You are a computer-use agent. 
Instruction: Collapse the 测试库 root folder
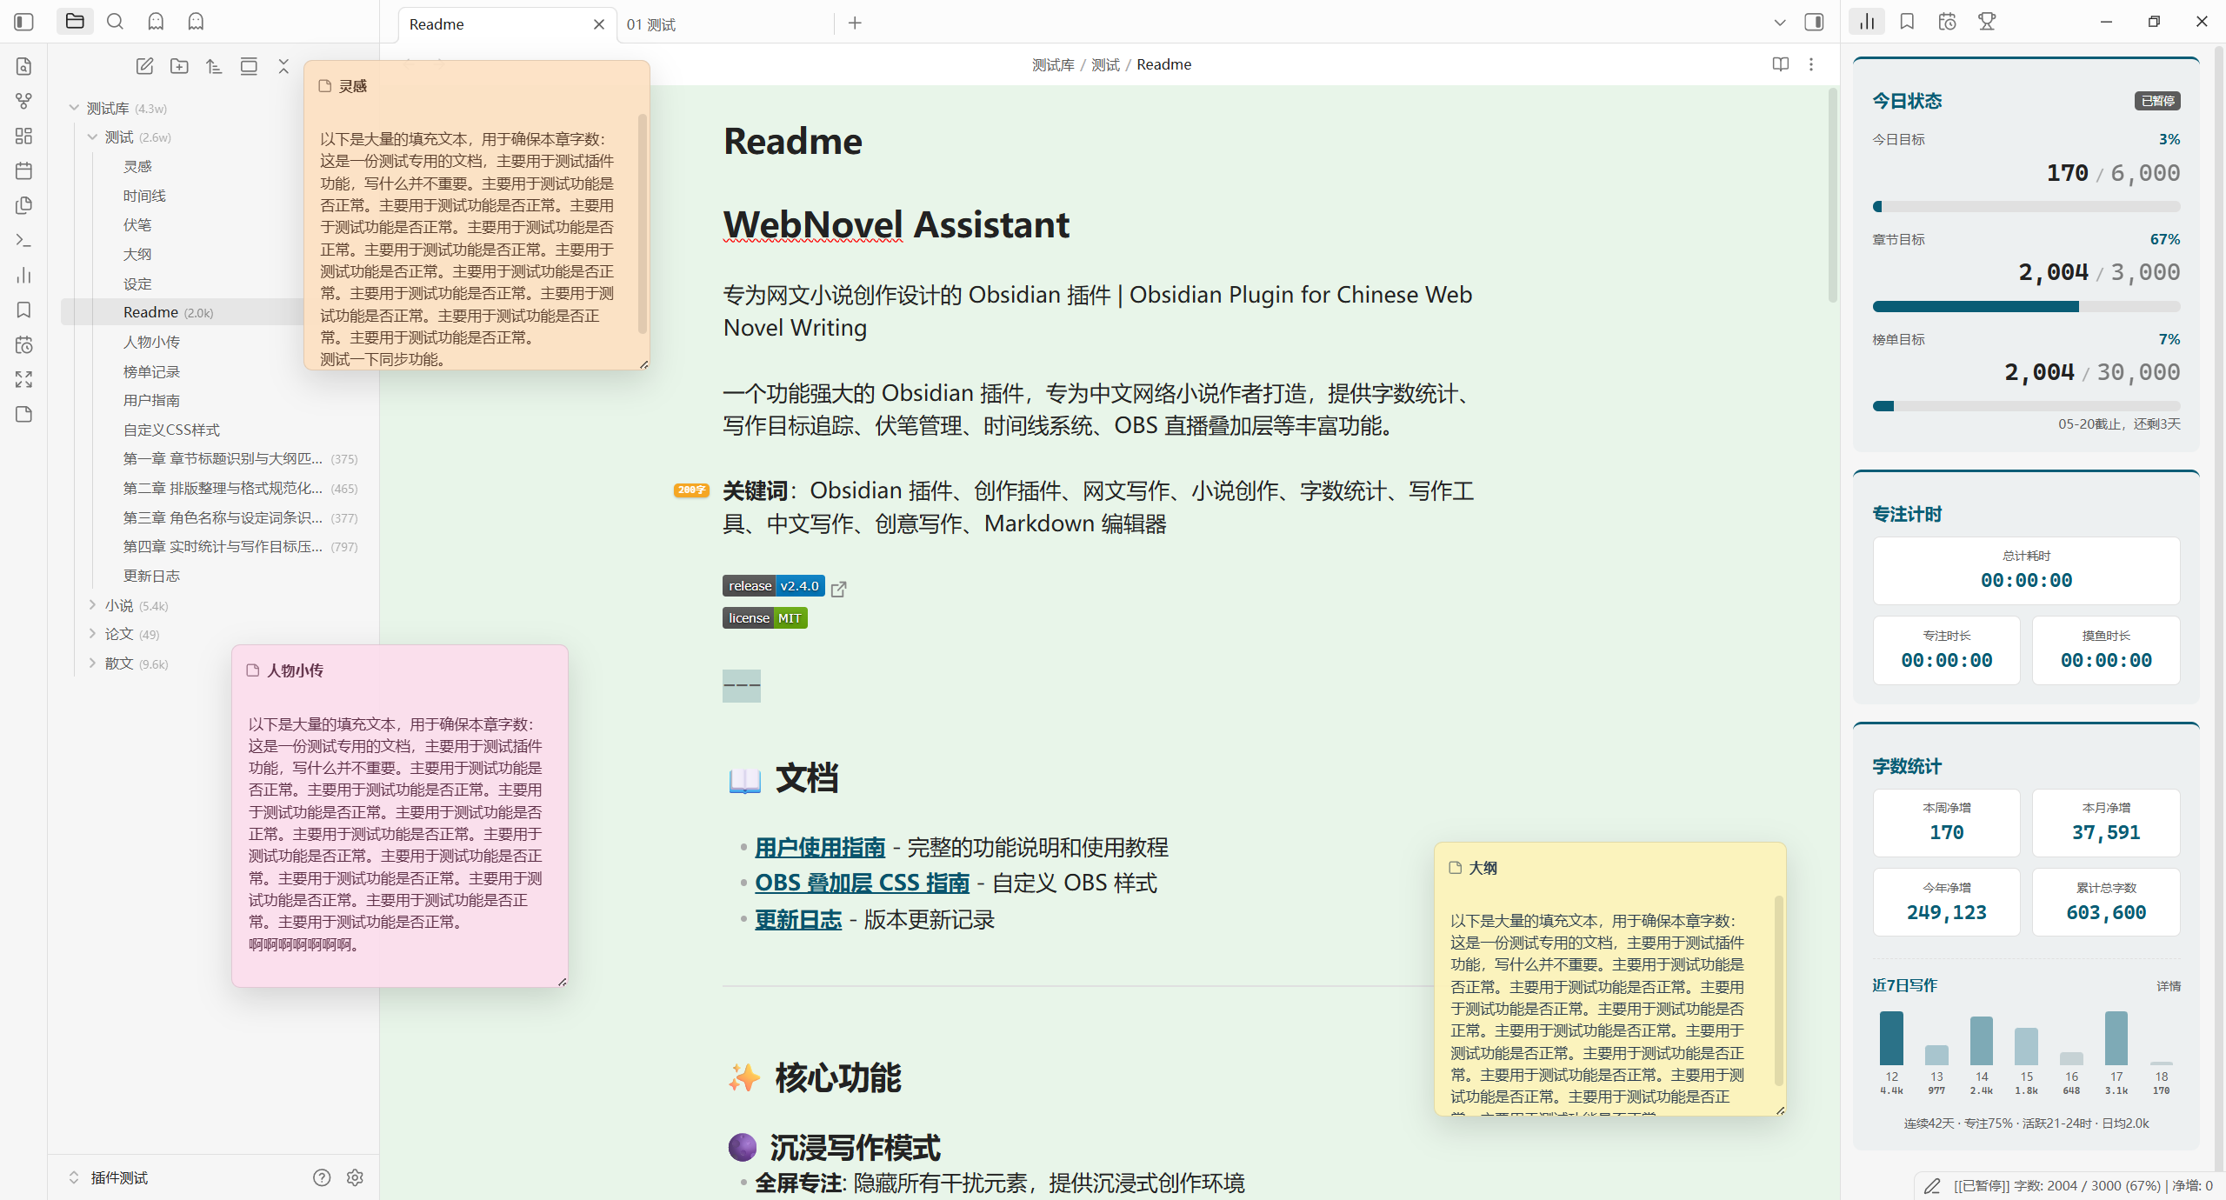(x=75, y=108)
